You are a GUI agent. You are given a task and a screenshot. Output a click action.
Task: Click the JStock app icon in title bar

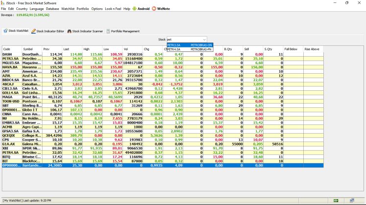3,3
